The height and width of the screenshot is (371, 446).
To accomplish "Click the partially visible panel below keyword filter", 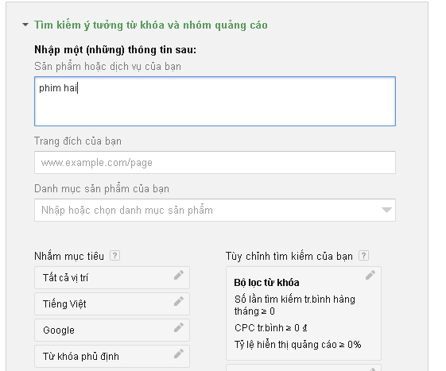I will coord(304,368).
